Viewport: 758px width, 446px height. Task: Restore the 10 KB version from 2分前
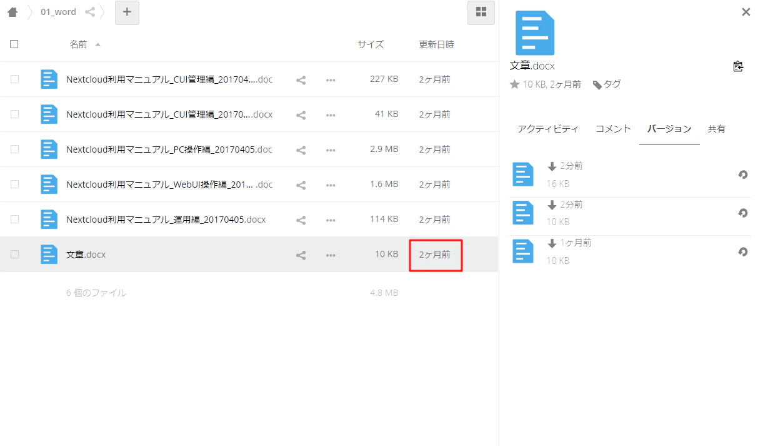[x=743, y=213]
